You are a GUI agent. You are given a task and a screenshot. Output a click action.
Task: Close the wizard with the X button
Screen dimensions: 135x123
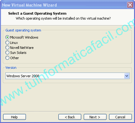(130, 5)
